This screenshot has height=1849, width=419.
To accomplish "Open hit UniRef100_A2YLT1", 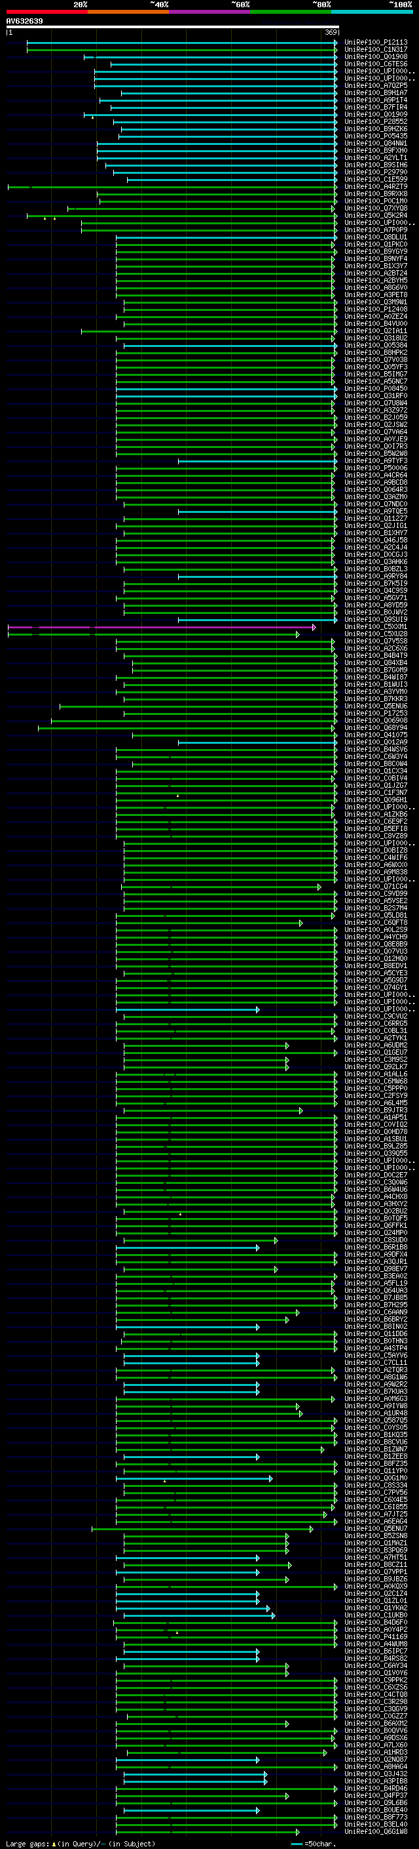I will coord(376,158).
